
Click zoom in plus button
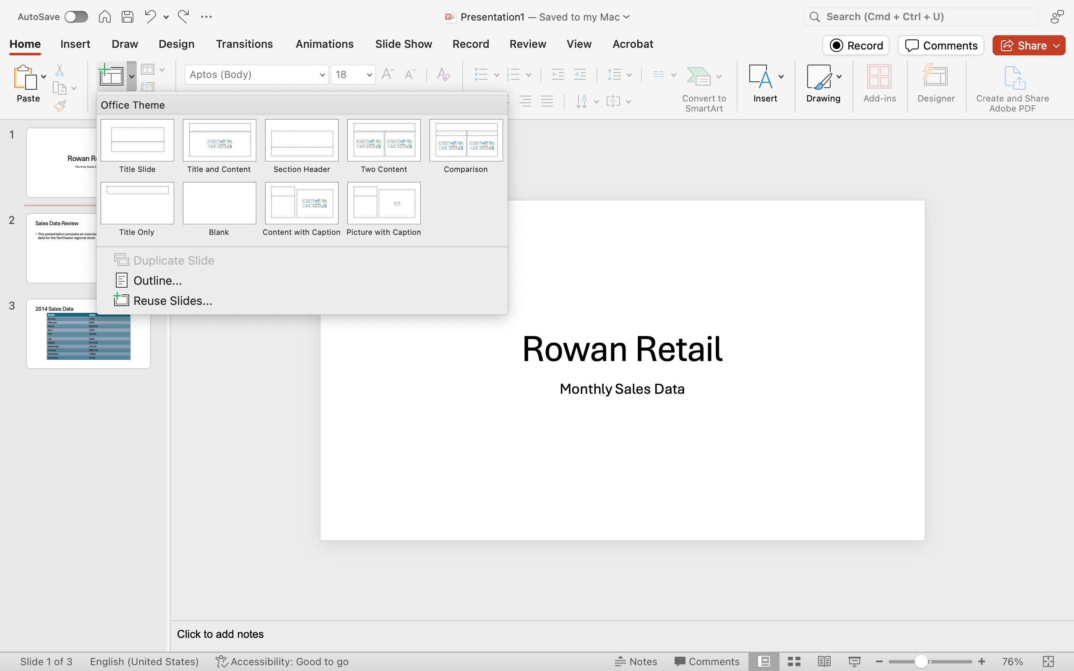point(982,661)
